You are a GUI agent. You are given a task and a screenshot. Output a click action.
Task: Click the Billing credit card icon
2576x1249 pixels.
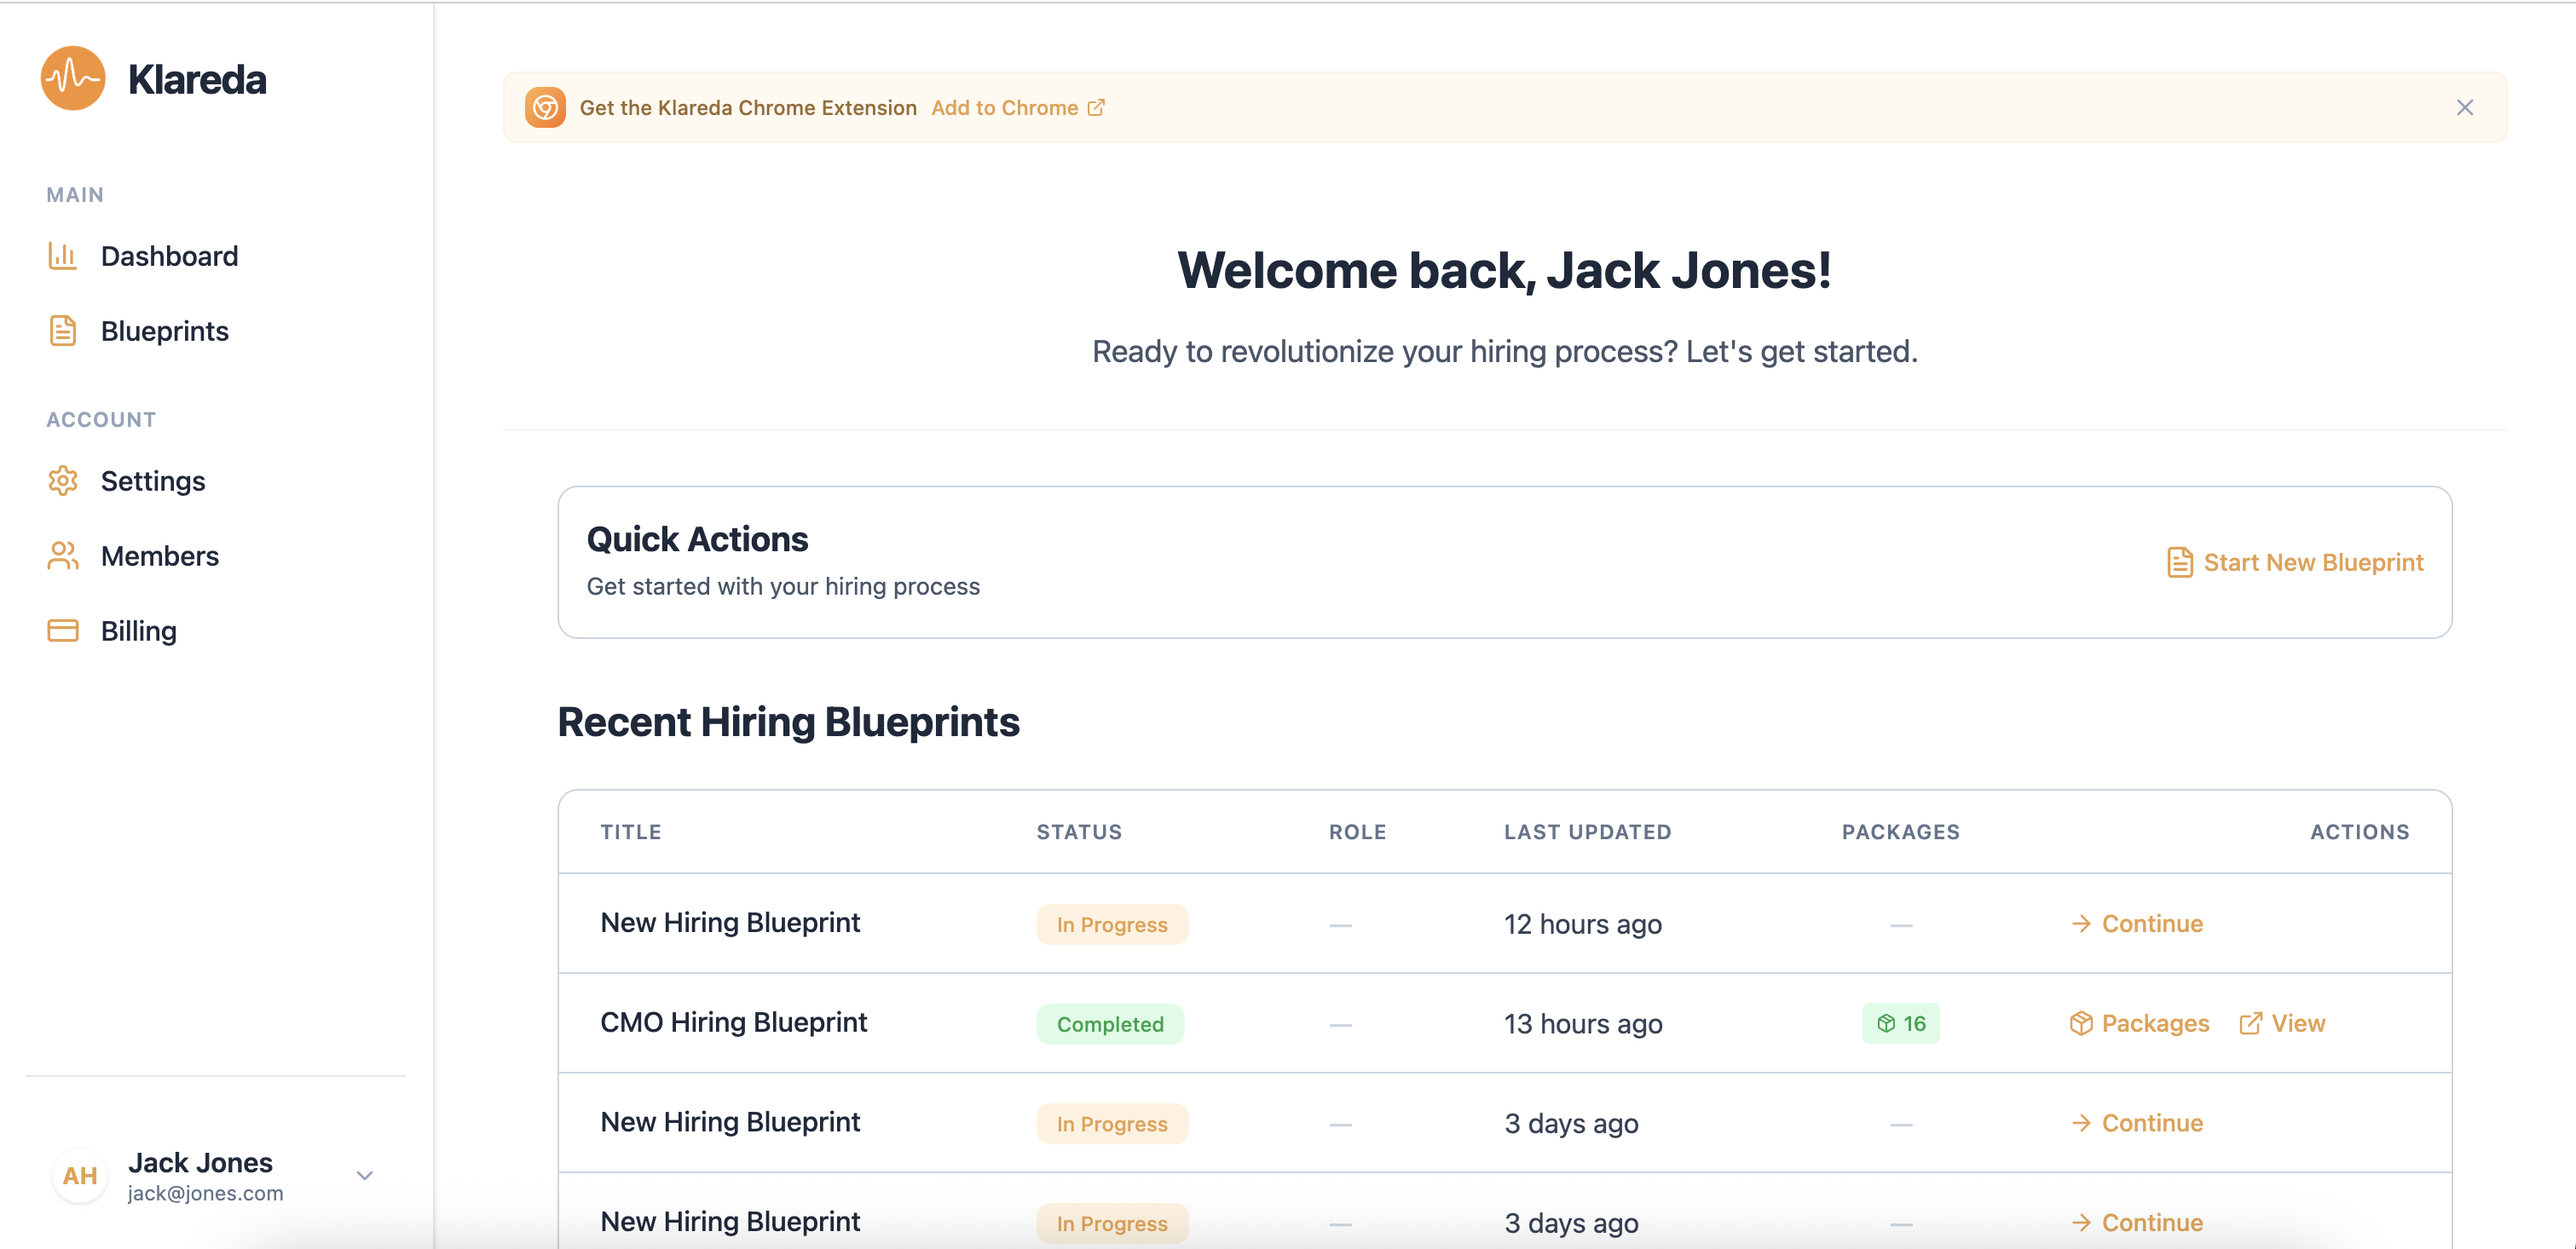click(62, 630)
